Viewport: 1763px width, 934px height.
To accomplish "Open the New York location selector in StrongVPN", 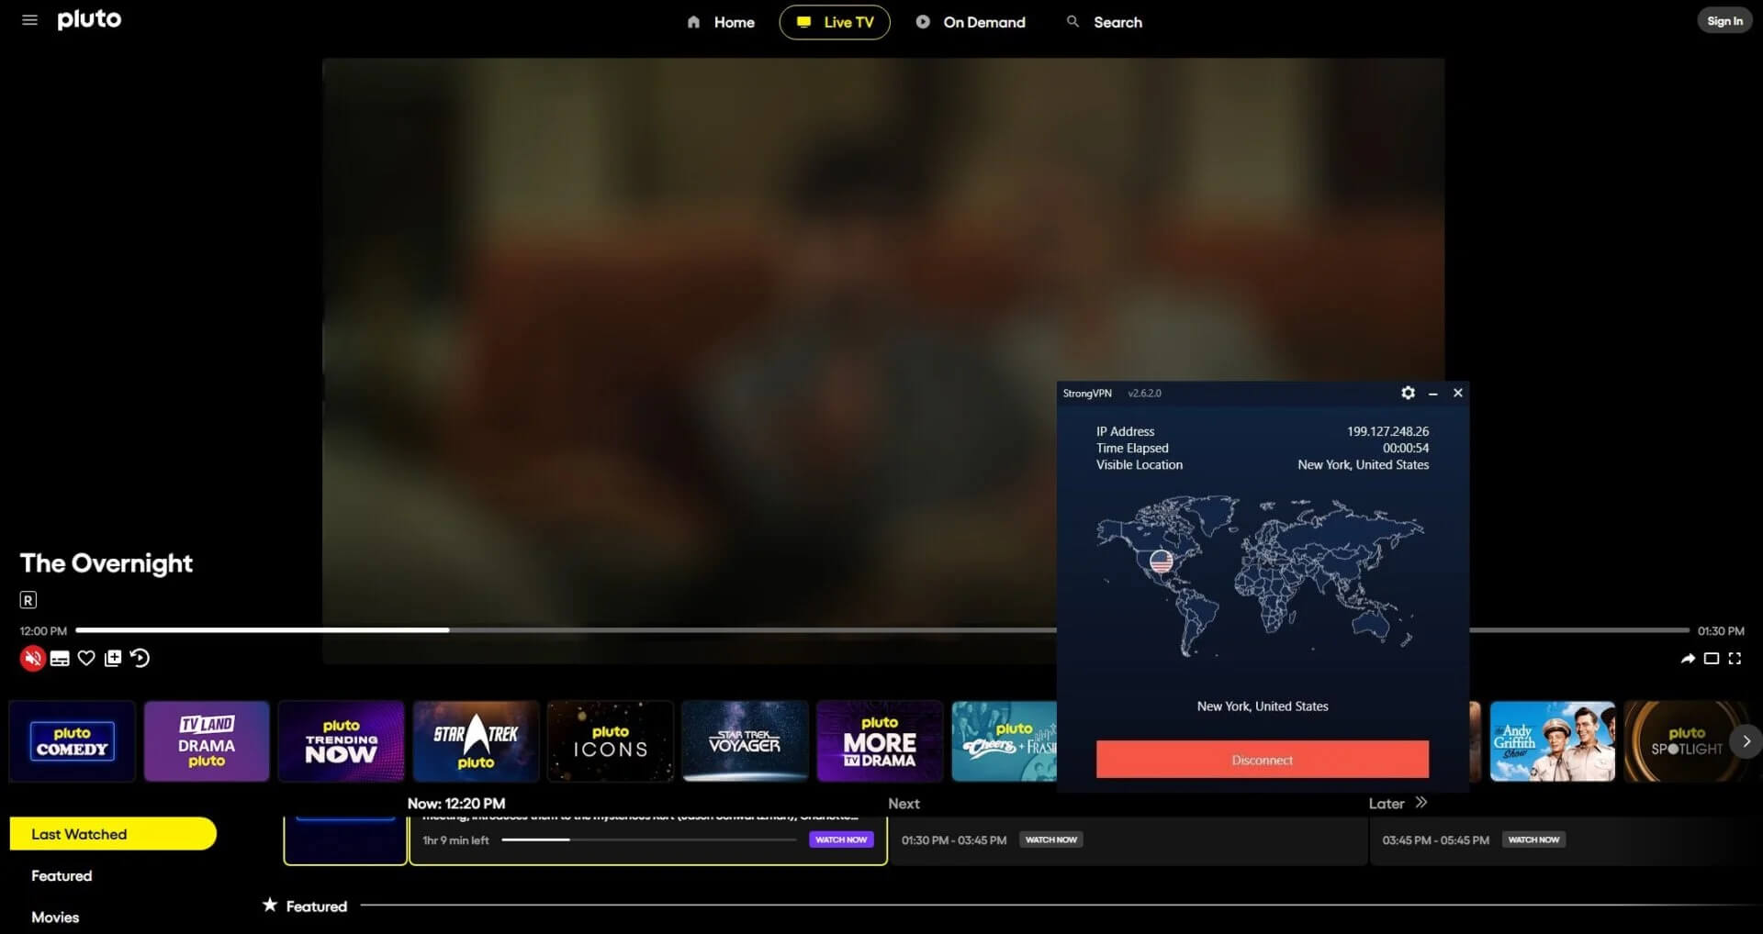I will (x=1262, y=706).
